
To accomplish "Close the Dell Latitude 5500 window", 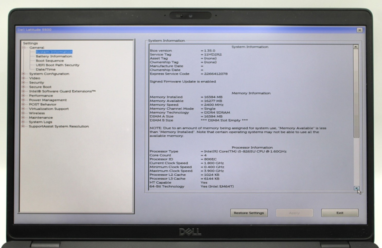I will coord(360,30).
